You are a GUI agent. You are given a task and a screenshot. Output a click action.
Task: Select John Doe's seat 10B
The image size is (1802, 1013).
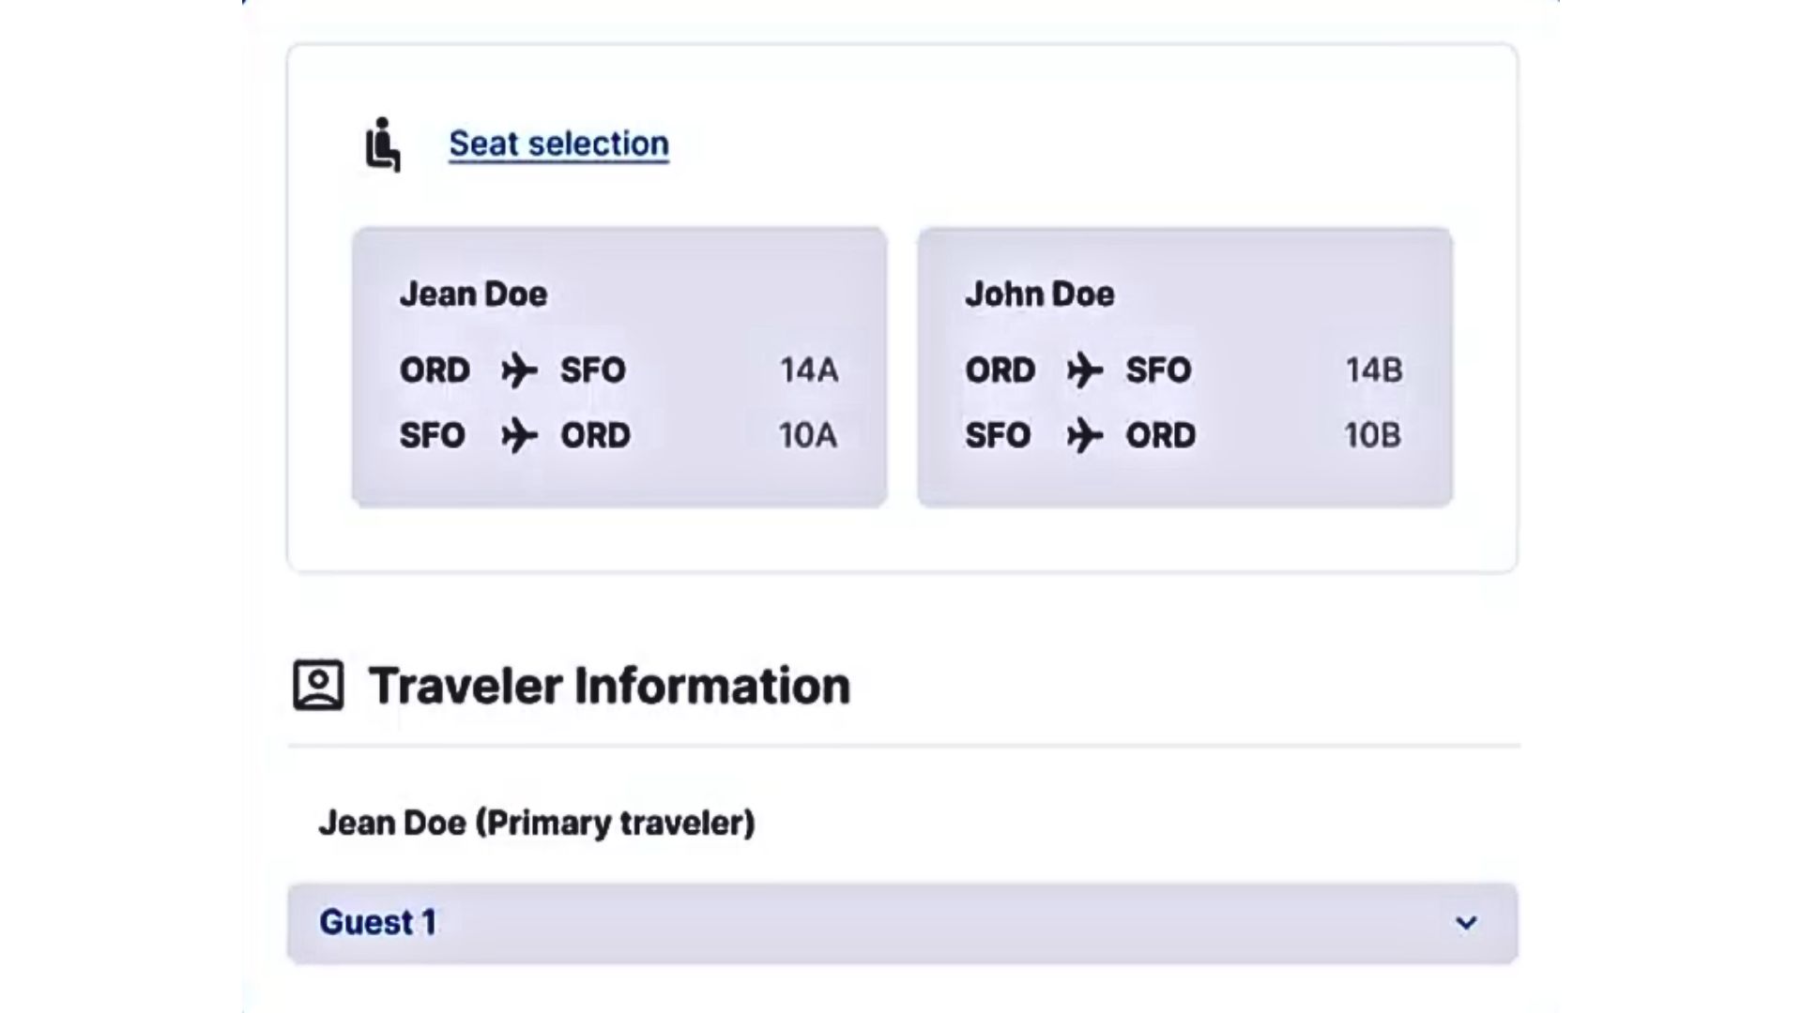click(x=1373, y=436)
